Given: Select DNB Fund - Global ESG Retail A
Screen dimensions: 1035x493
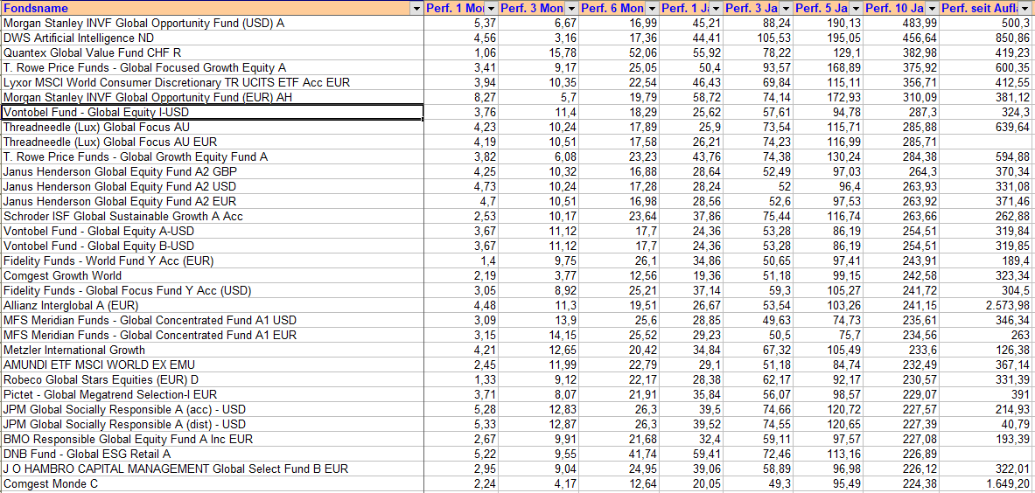Looking at the screenshot, I should (212, 454).
